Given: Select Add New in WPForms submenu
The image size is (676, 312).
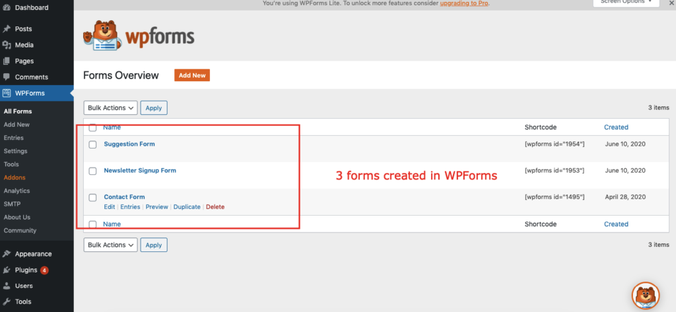Looking at the screenshot, I should coord(17,125).
